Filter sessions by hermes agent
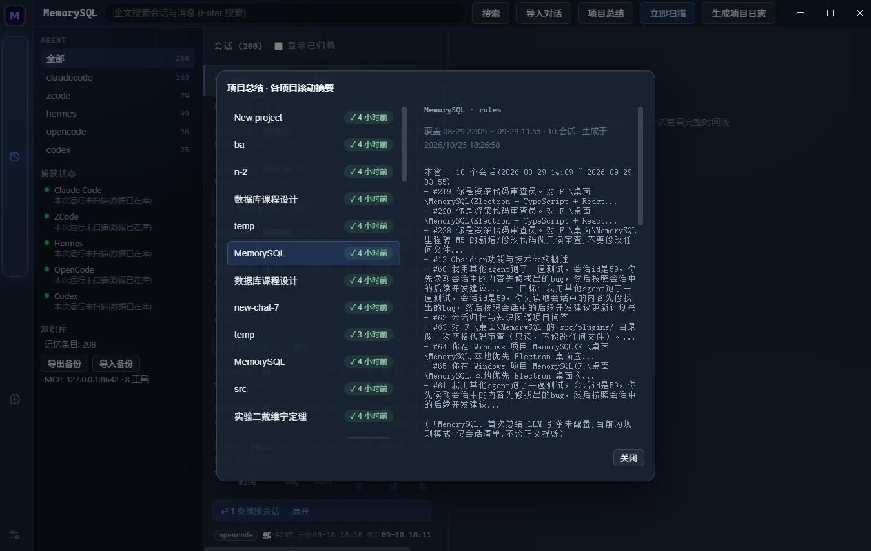The height and width of the screenshot is (551, 871). click(x=118, y=114)
